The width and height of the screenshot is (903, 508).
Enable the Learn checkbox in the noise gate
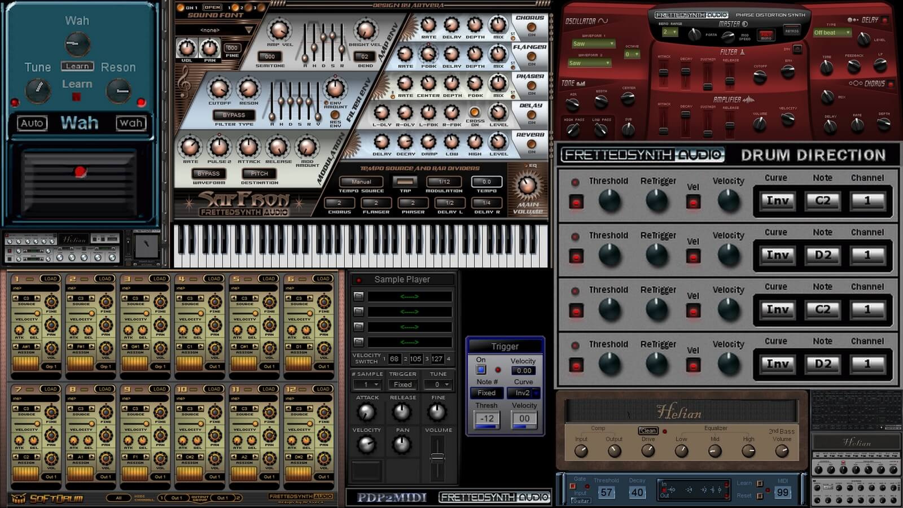[760, 483]
